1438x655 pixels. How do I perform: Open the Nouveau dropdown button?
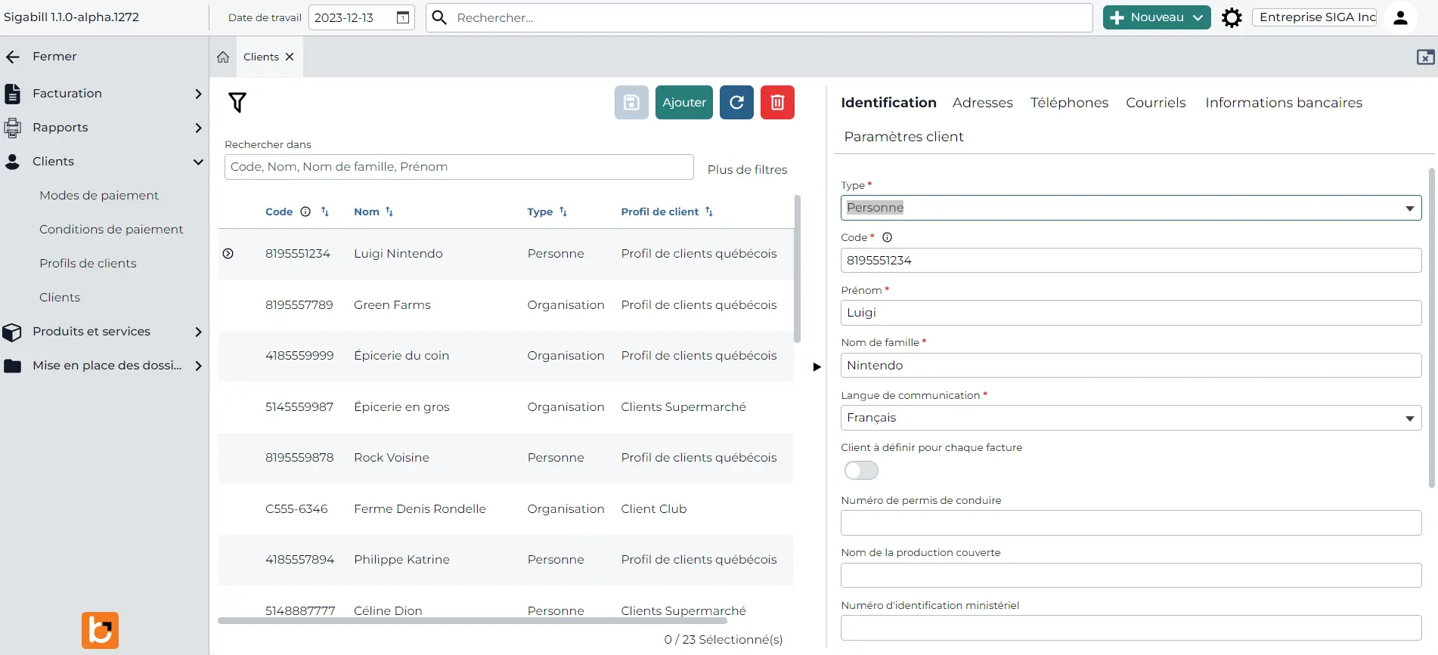point(1156,17)
